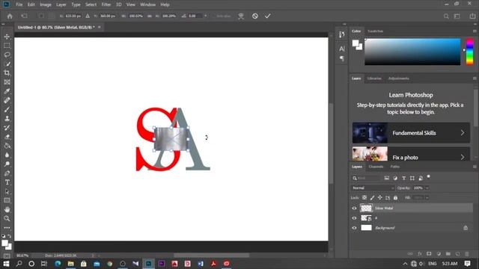Screen dimensions: 479x269
Task: Select the Path Selection tool
Action: click(x=7, y=191)
